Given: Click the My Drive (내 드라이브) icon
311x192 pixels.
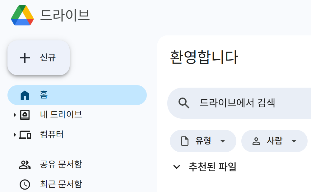Looking at the screenshot, I should coord(26,115).
